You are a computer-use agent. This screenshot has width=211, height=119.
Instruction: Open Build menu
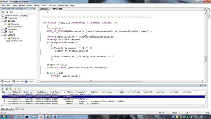pyautogui.click(x=29, y=5)
